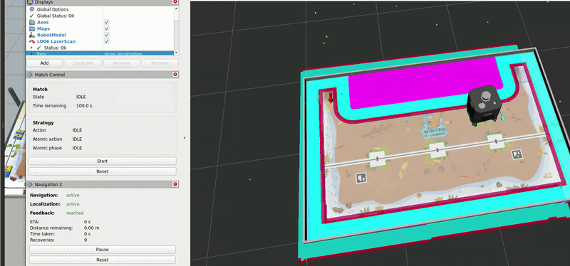Click the Remove display button
The image size is (570, 266).
(121, 63)
